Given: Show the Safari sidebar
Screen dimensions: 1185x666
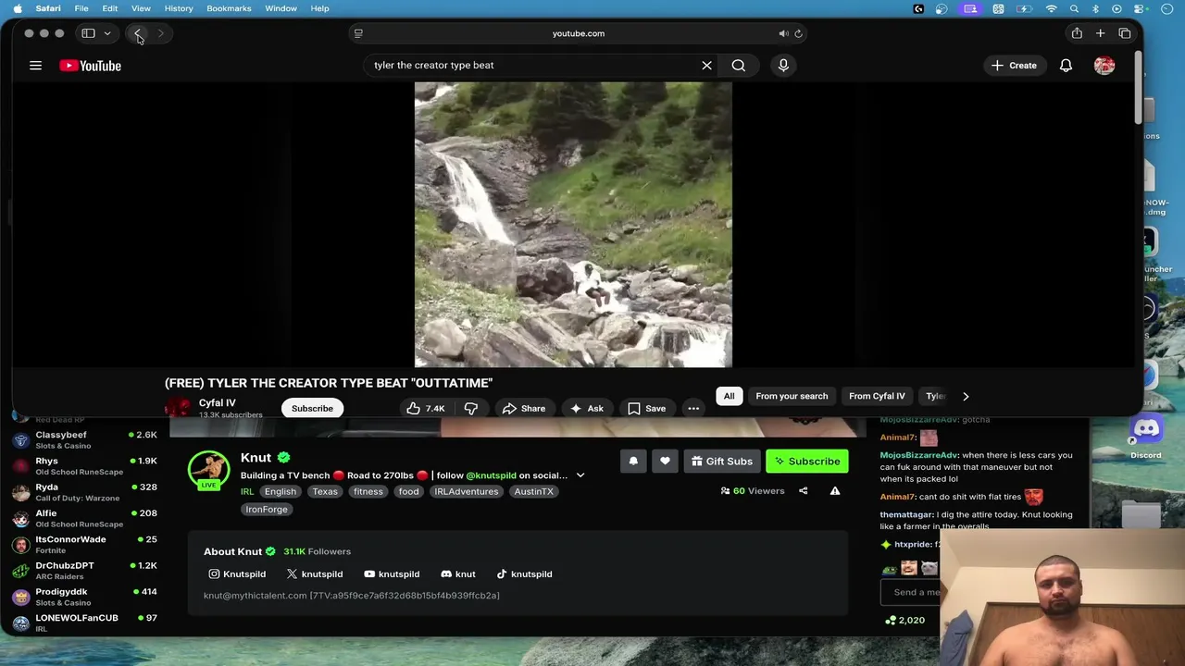Looking at the screenshot, I should coord(88,33).
